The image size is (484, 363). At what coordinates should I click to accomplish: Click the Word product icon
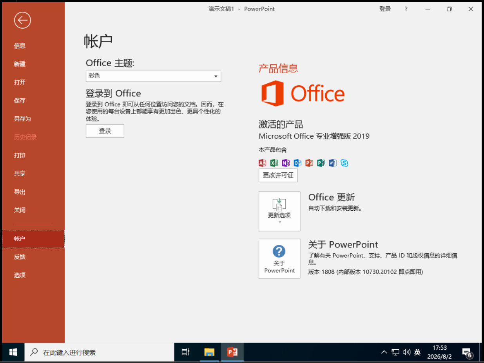pyautogui.click(x=333, y=163)
